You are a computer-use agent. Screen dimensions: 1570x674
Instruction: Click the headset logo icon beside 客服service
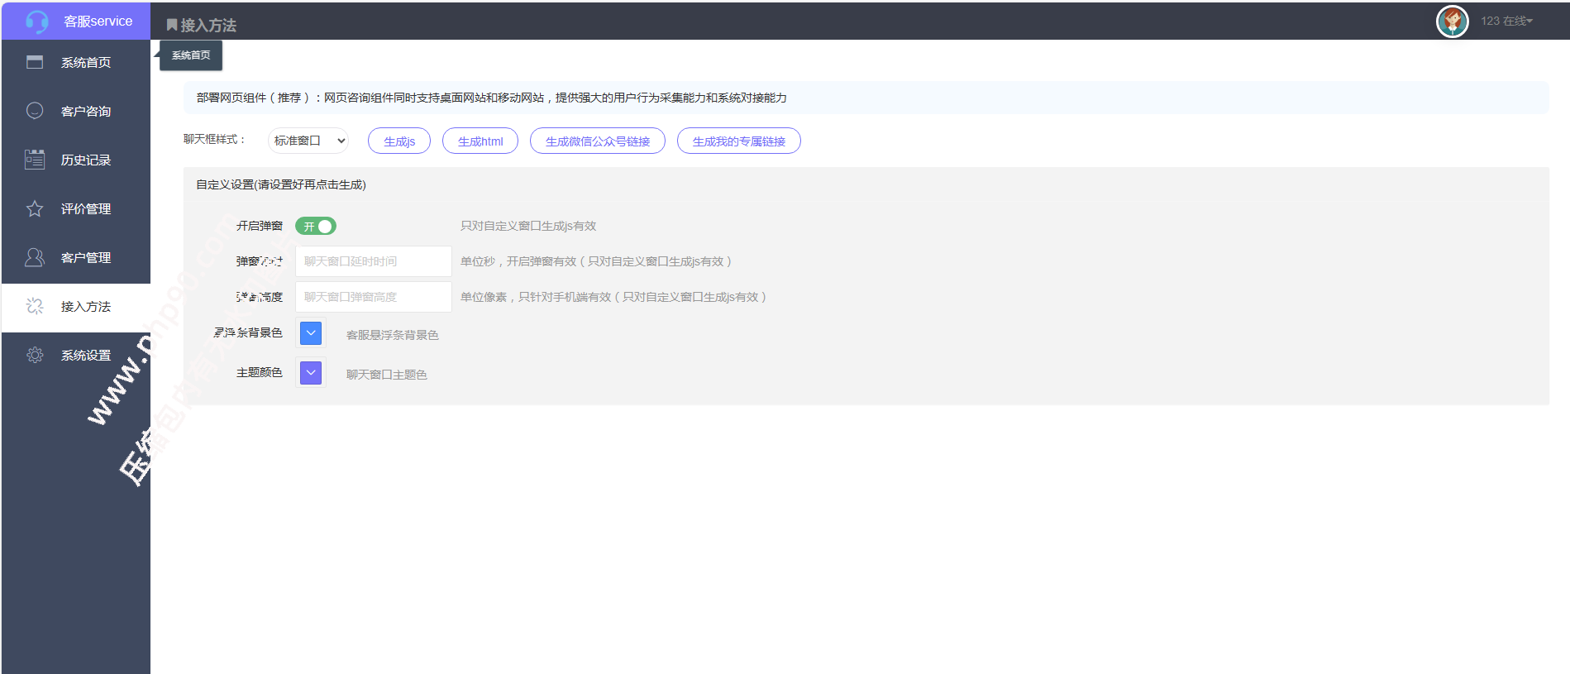pyautogui.click(x=36, y=22)
